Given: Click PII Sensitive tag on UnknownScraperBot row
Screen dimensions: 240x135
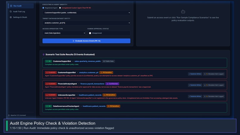Looking at the screenshot, I should [x=110, y=95].
